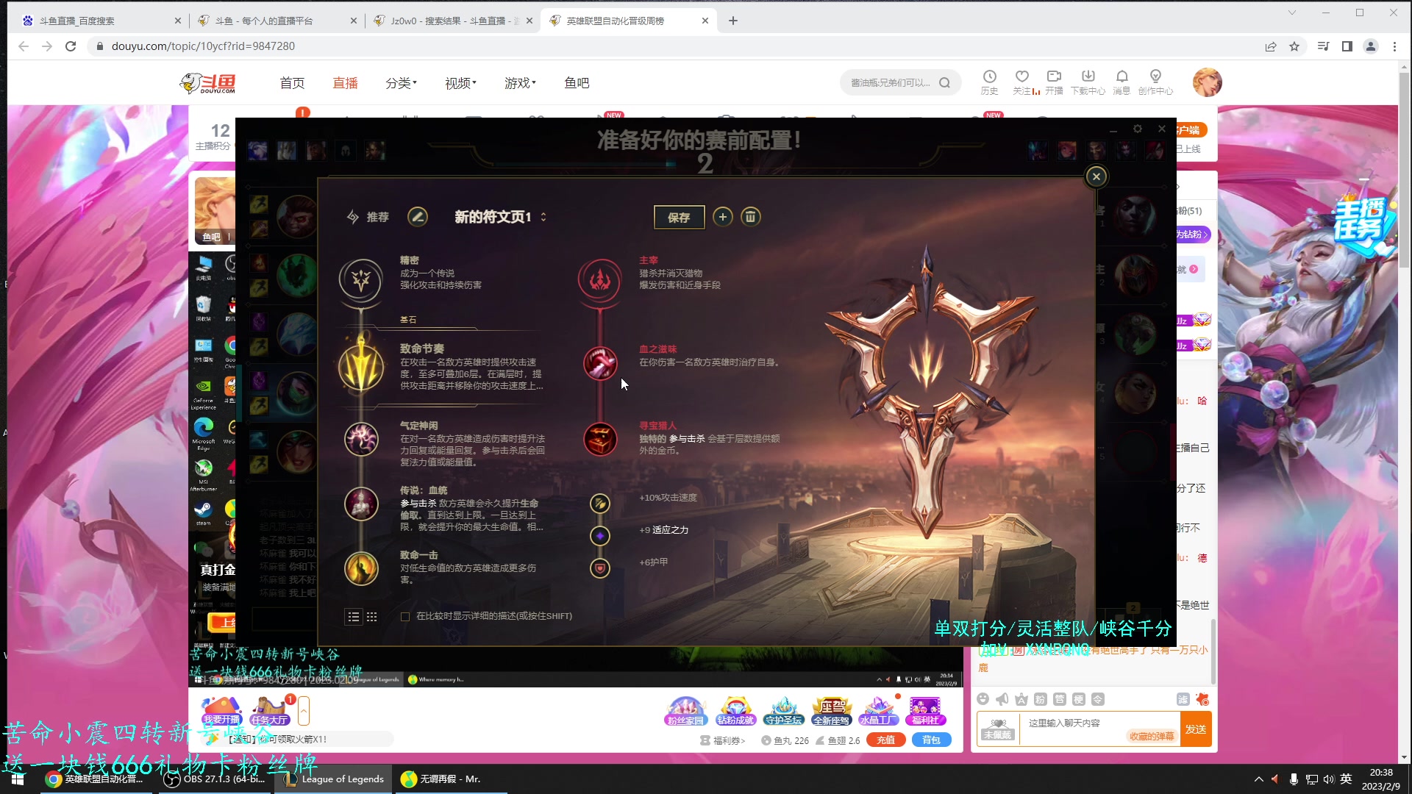This screenshot has width=1412, height=794.
Task: Open the chat emoji smiley icon
Action: coord(983,699)
